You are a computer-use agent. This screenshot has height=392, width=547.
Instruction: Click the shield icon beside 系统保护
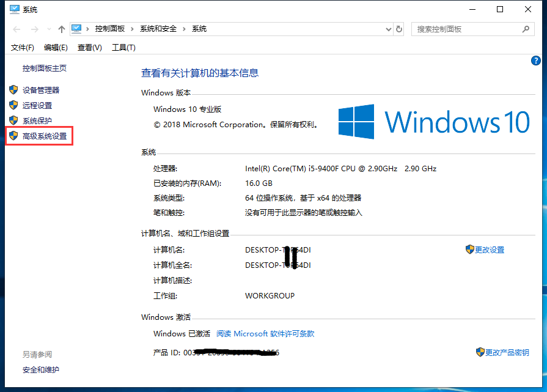pyautogui.click(x=13, y=120)
